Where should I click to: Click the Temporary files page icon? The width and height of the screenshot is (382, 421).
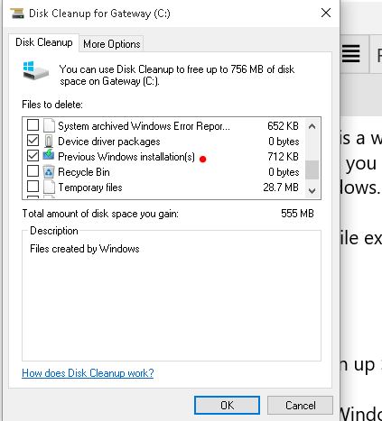coord(49,187)
